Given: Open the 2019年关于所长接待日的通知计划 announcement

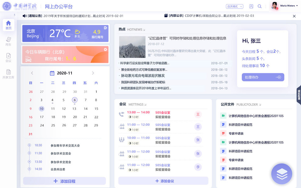Looking at the screenshot, I should (83, 16).
